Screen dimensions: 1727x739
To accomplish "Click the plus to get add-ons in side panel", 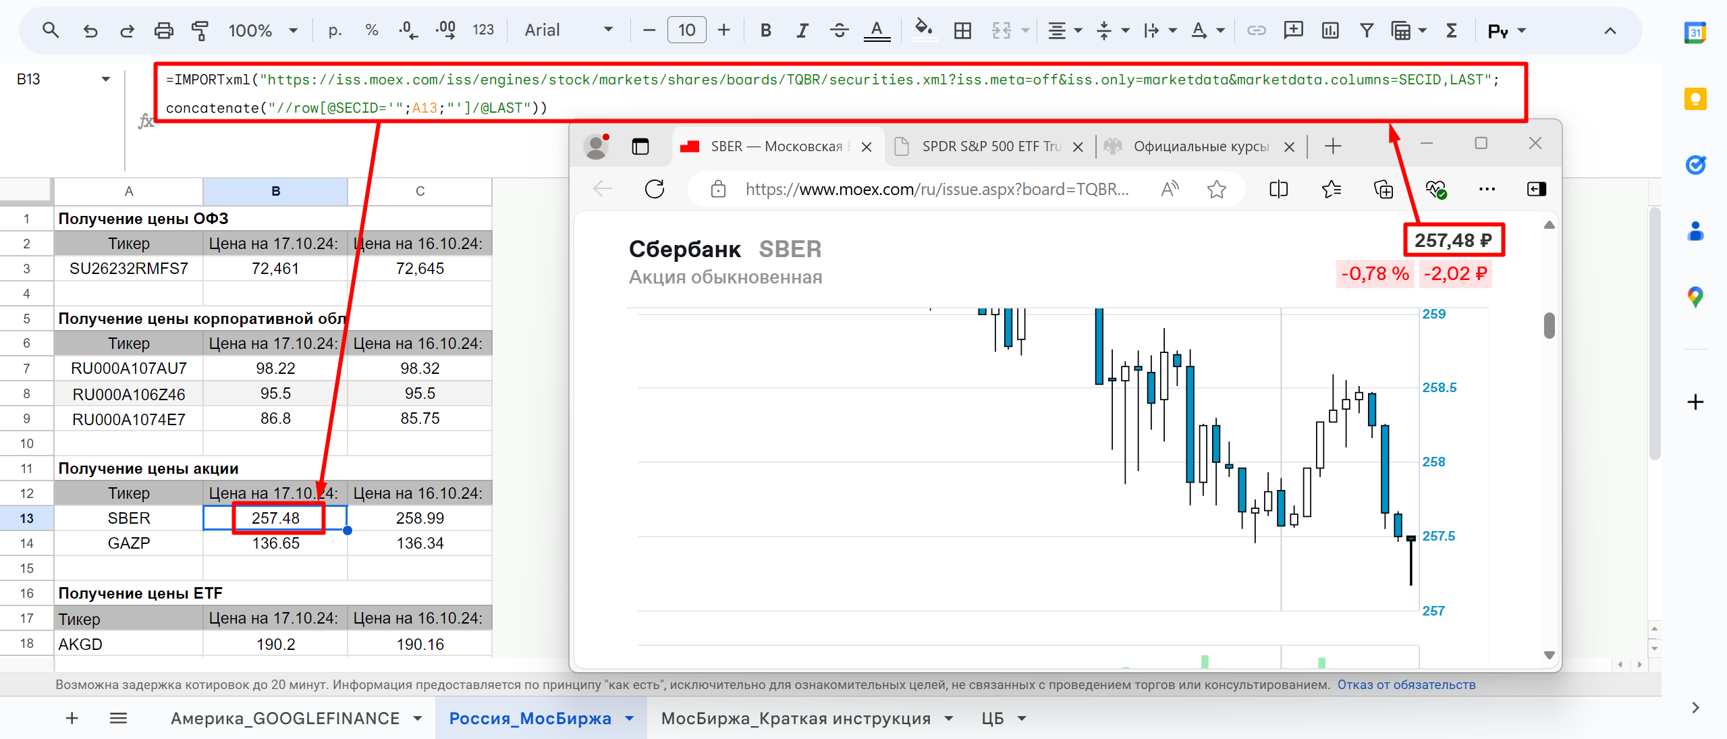I will pos(1695,402).
